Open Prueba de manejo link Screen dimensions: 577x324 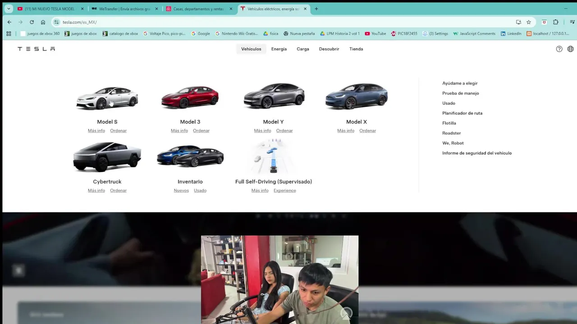coord(461,93)
